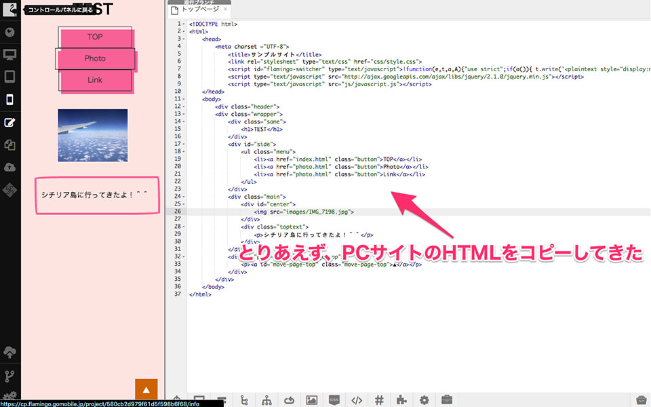Click the closing </html> tag on line 37
651x407 pixels.
click(200, 294)
